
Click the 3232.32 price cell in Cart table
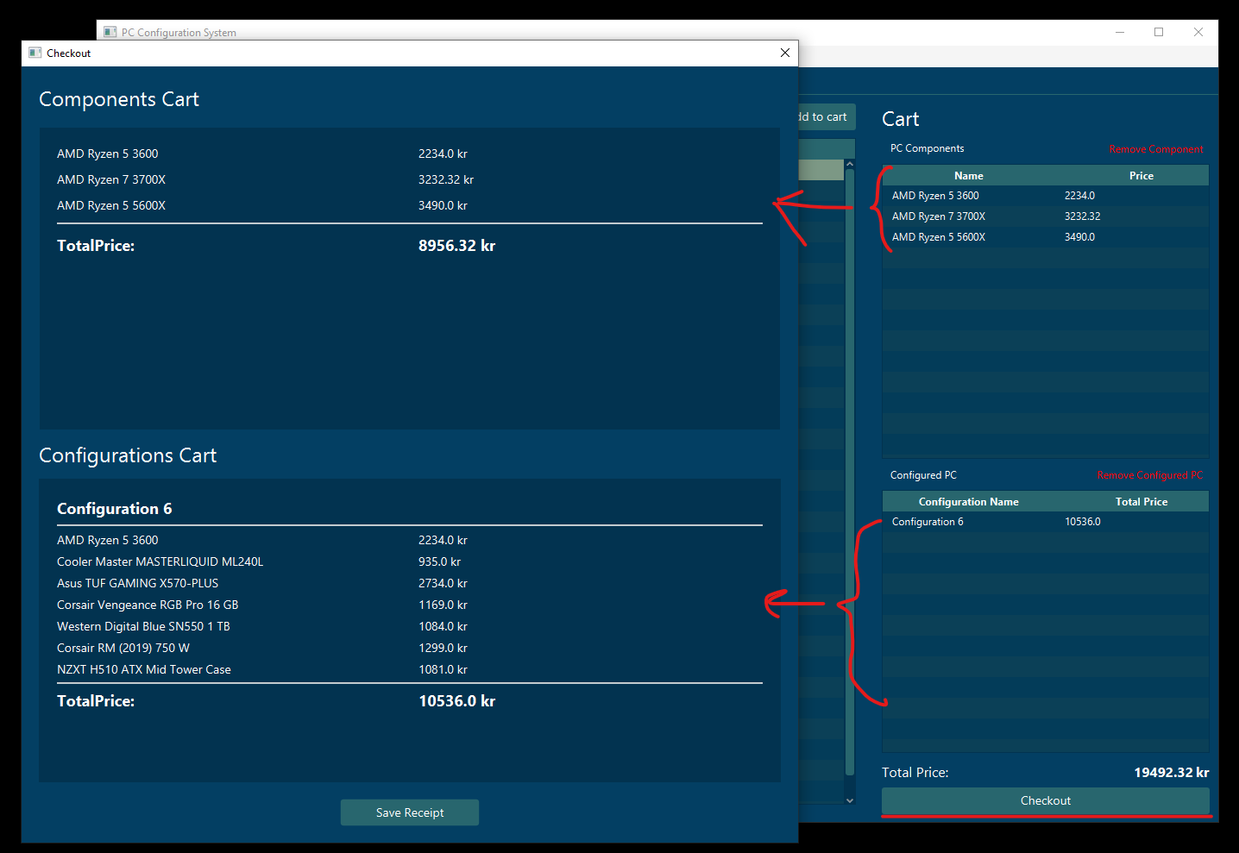coord(1082,216)
